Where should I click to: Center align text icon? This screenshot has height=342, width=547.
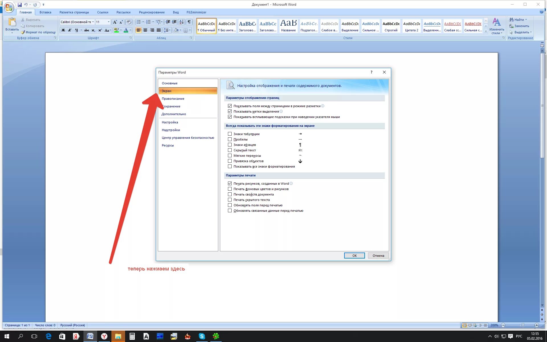pyautogui.click(x=145, y=30)
